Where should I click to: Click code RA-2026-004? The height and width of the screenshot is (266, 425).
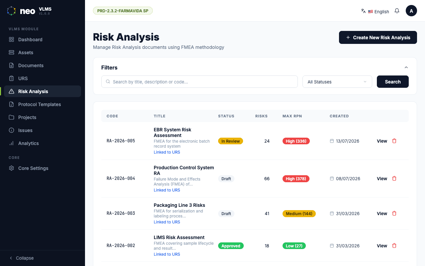point(121,179)
